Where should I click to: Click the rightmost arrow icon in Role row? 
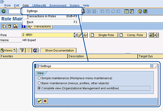[156, 35]
